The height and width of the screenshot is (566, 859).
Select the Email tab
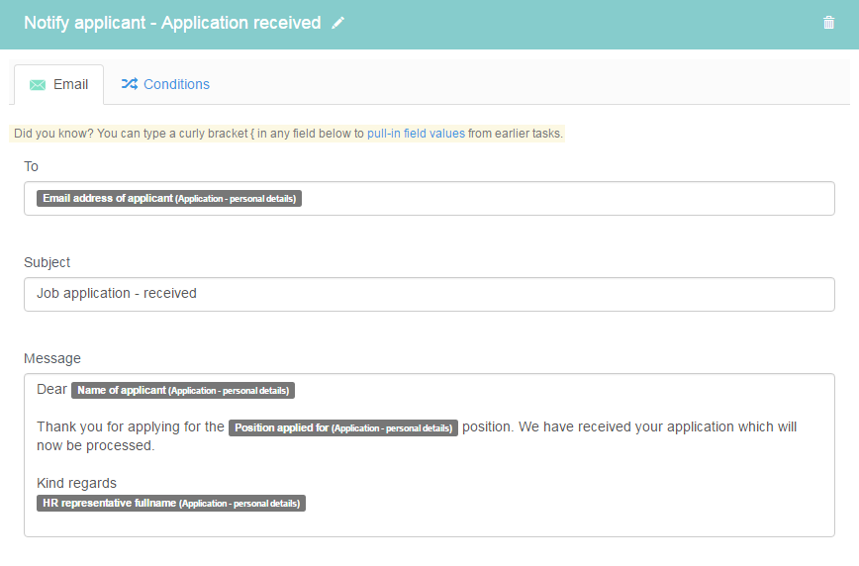[59, 84]
